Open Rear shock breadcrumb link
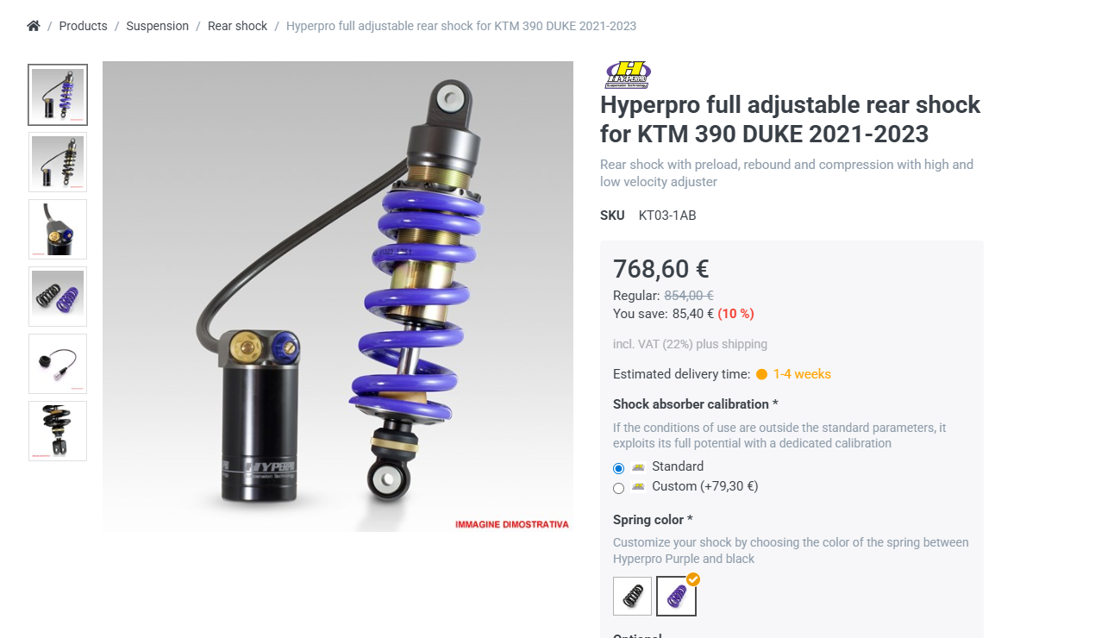Screen dimensions: 1095x638 coord(237,26)
